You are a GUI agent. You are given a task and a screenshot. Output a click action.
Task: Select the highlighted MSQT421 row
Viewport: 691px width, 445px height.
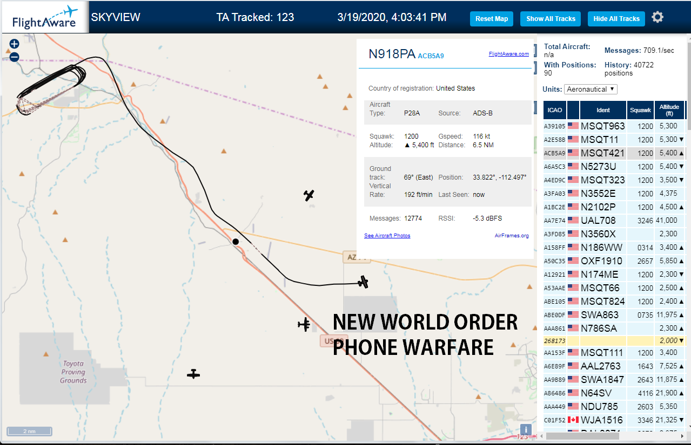[x=614, y=153]
